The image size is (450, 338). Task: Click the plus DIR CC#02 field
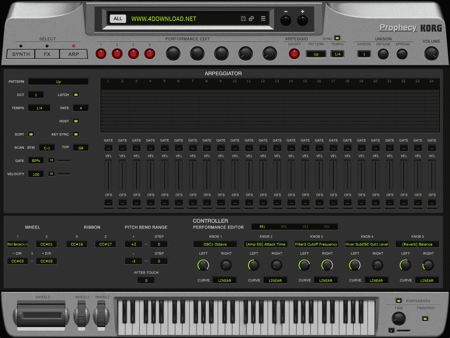[x=46, y=261]
